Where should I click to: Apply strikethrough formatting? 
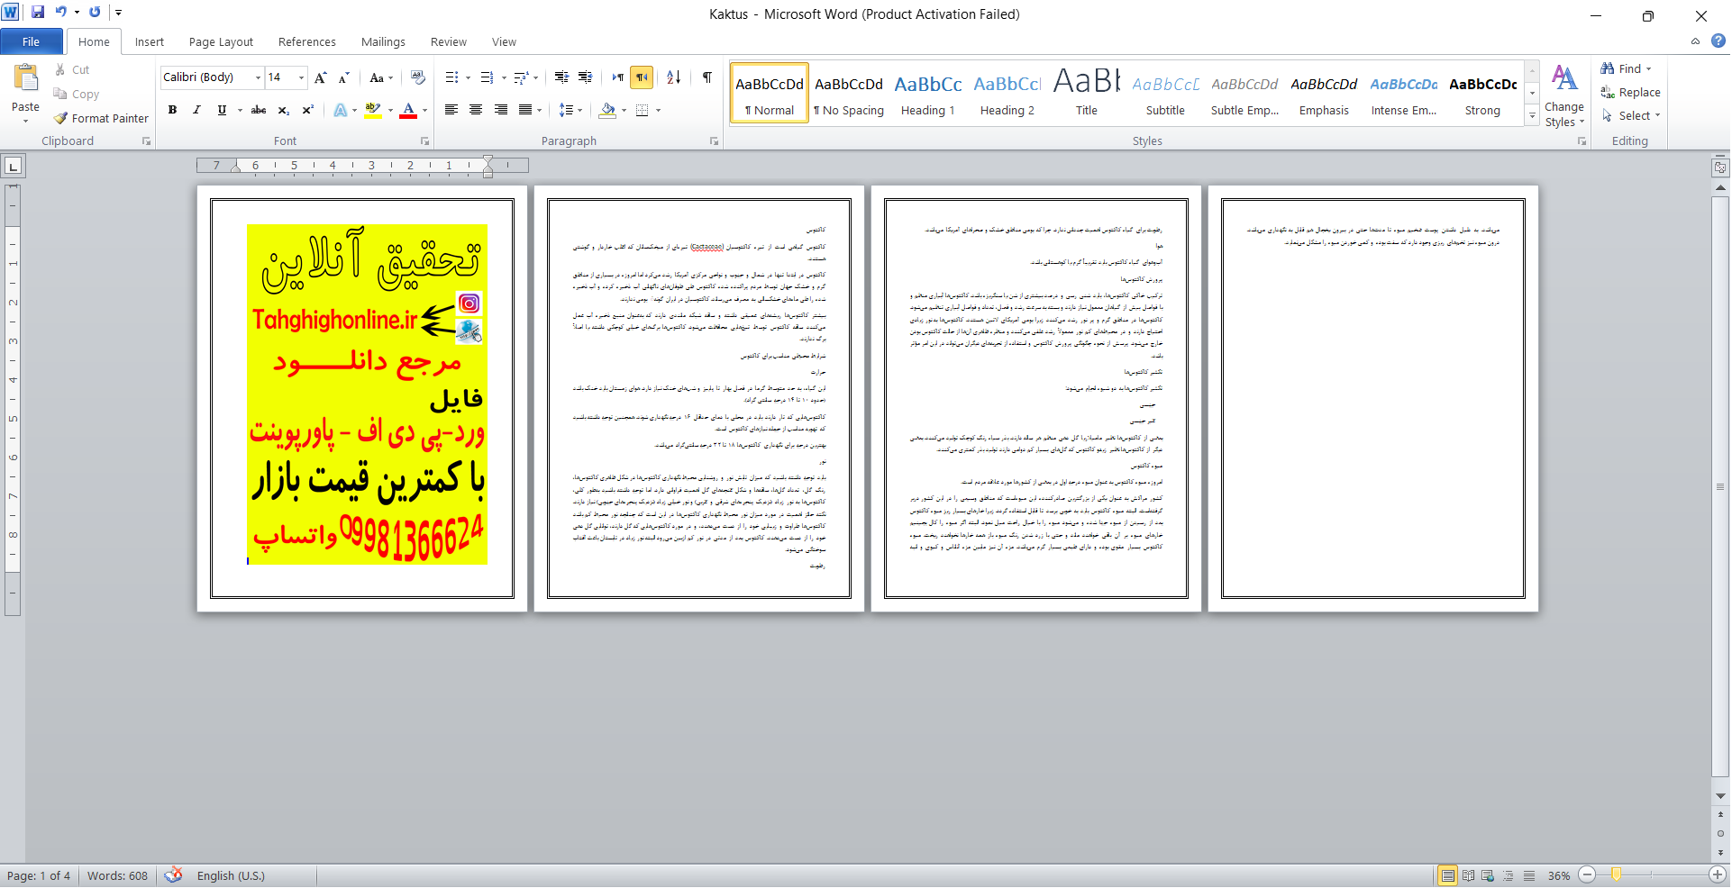tap(259, 110)
